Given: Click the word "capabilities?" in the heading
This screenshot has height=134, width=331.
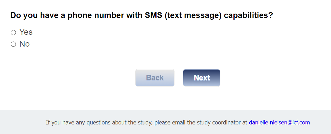Looking at the screenshot, I should click(248, 15).
